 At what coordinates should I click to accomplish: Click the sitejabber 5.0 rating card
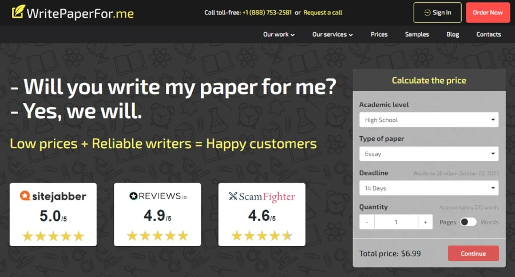click(53, 215)
